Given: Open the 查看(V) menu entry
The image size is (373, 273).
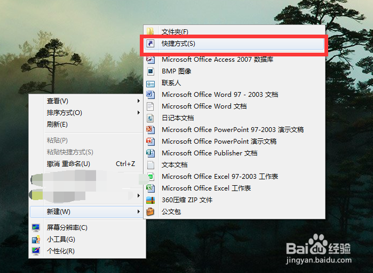Looking at the screenshot, I should pos(87,101).
